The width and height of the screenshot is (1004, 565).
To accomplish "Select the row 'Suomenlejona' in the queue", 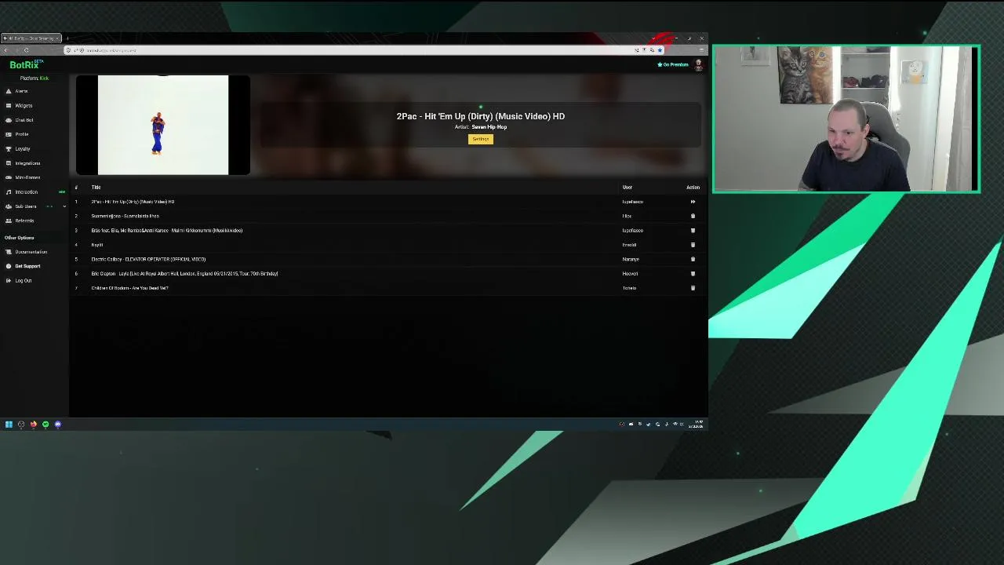I will (x=388, y=216).
